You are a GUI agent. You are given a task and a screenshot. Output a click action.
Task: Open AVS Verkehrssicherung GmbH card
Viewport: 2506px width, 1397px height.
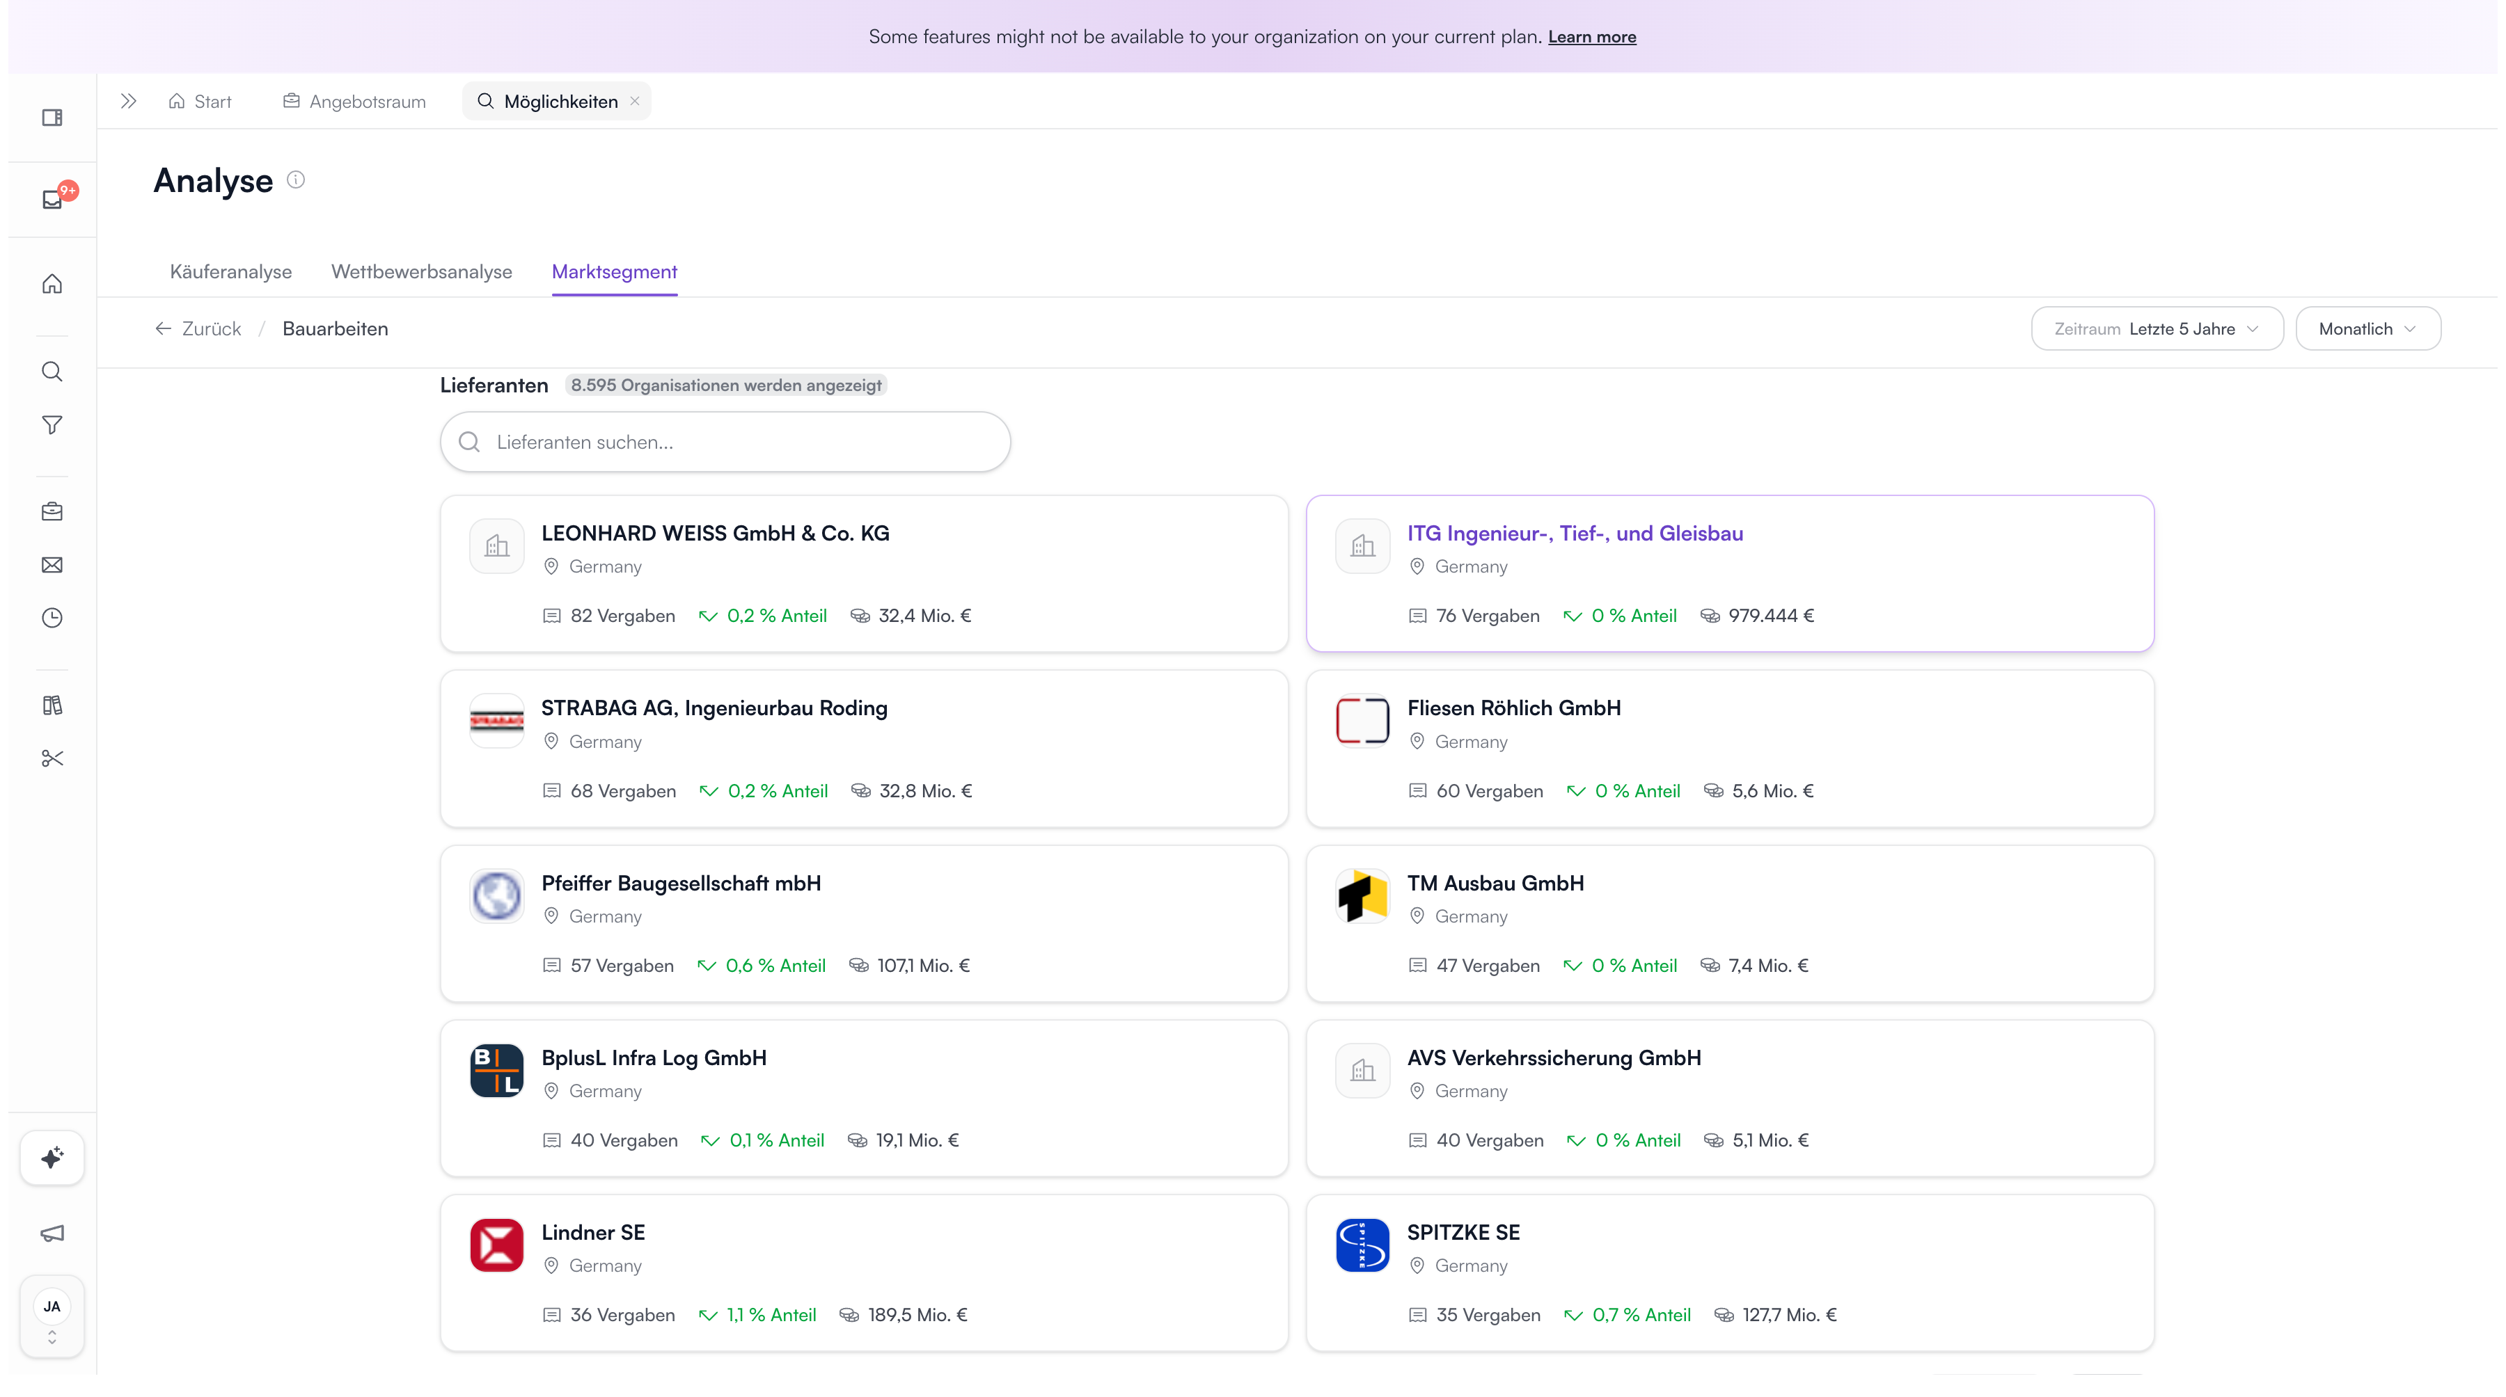(x=1730, y=1099)
